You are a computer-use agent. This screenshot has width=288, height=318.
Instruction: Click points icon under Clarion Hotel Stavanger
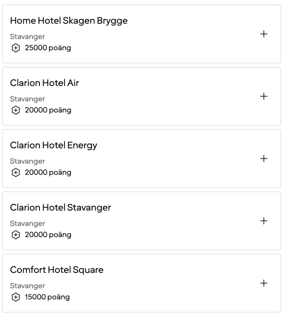pos(16,235)
